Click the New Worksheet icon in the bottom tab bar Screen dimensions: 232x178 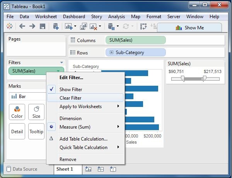(88, 169)
